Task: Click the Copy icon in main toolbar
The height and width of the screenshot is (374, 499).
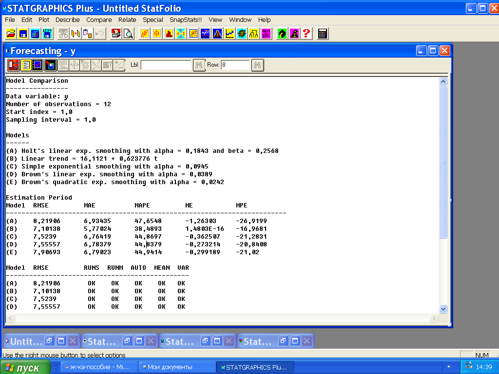Action: click(76, 34)
